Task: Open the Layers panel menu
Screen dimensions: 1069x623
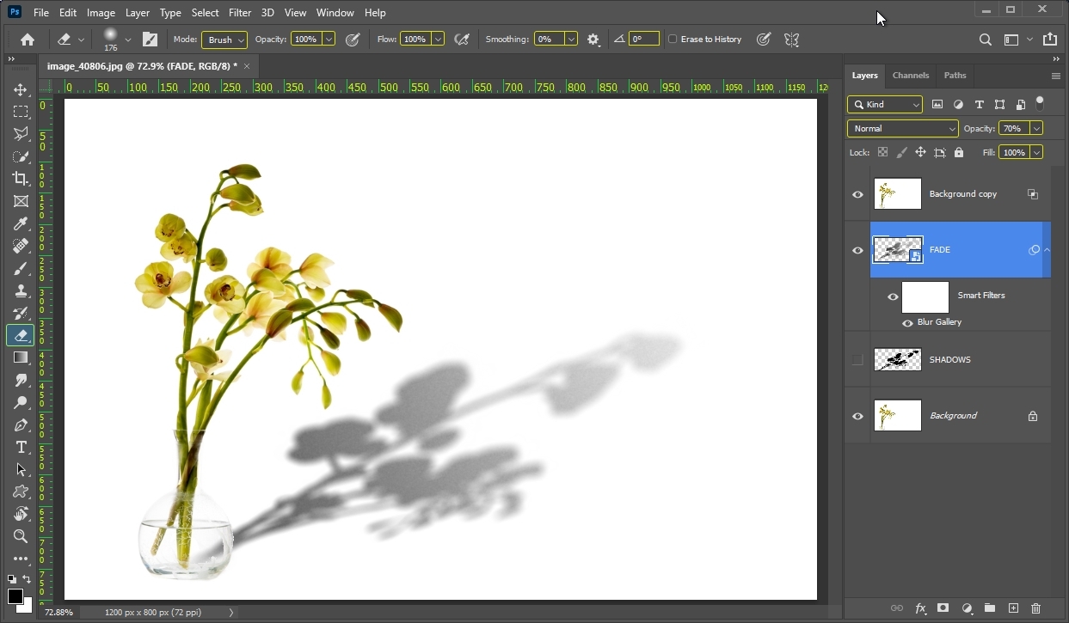Action: click(x=1056, y=76)
